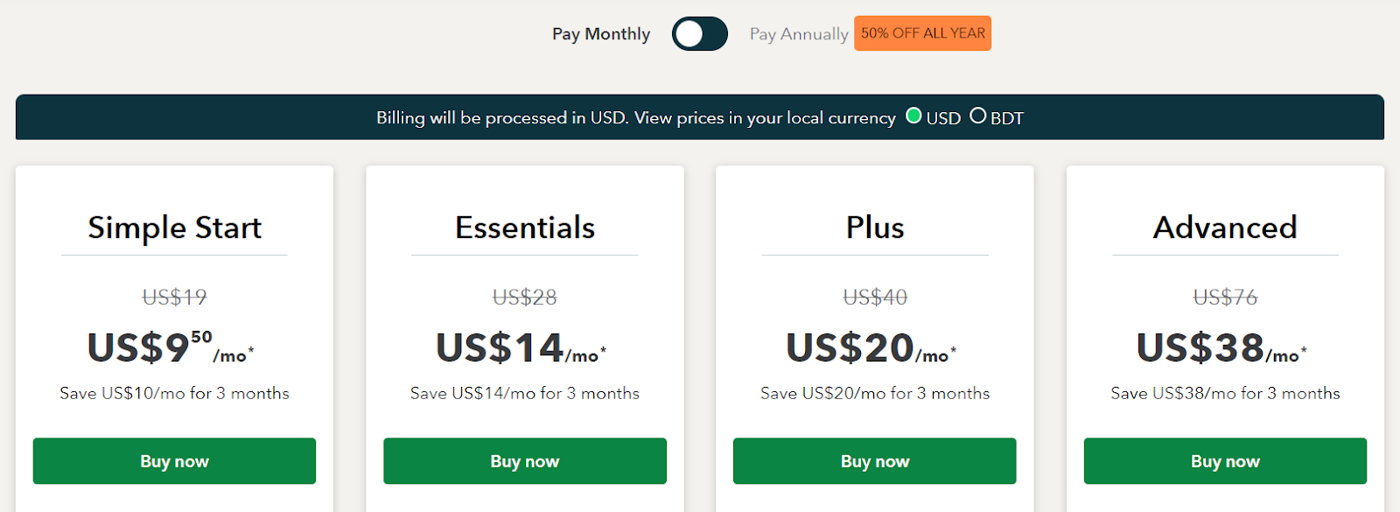Click Buy now for Simple Start
Screen dimensions: 1400x512
click(x=174, y=461)
